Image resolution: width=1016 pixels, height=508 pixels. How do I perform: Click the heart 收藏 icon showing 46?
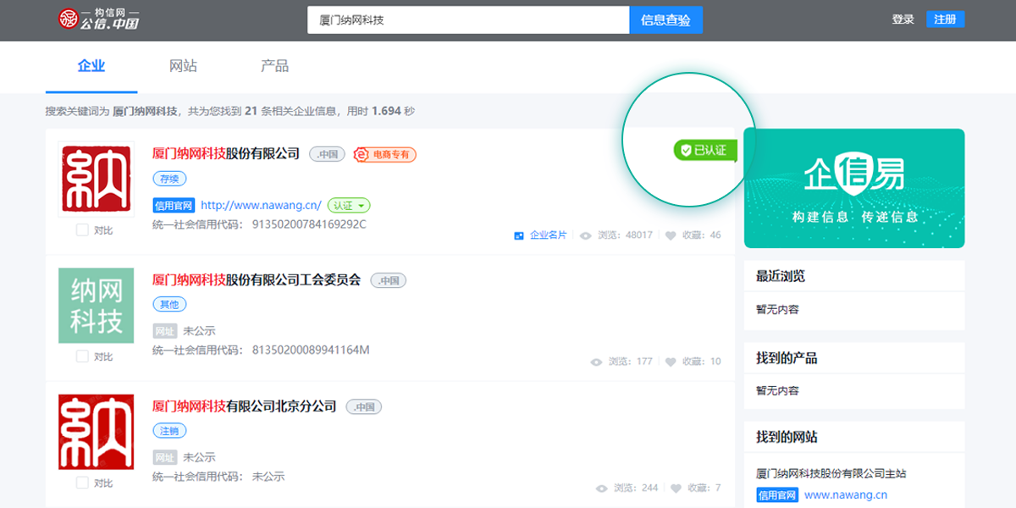[671, 235]
